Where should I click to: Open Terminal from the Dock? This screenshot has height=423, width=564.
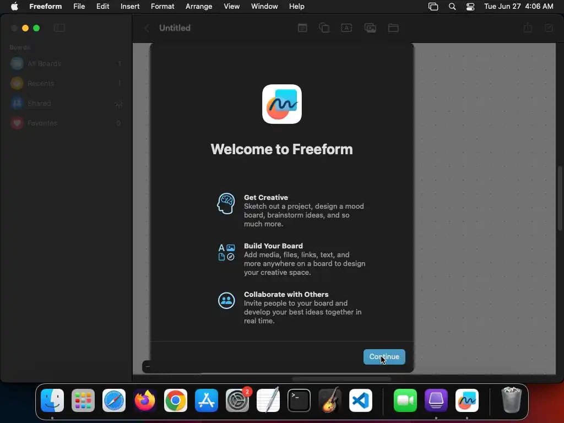299,400
